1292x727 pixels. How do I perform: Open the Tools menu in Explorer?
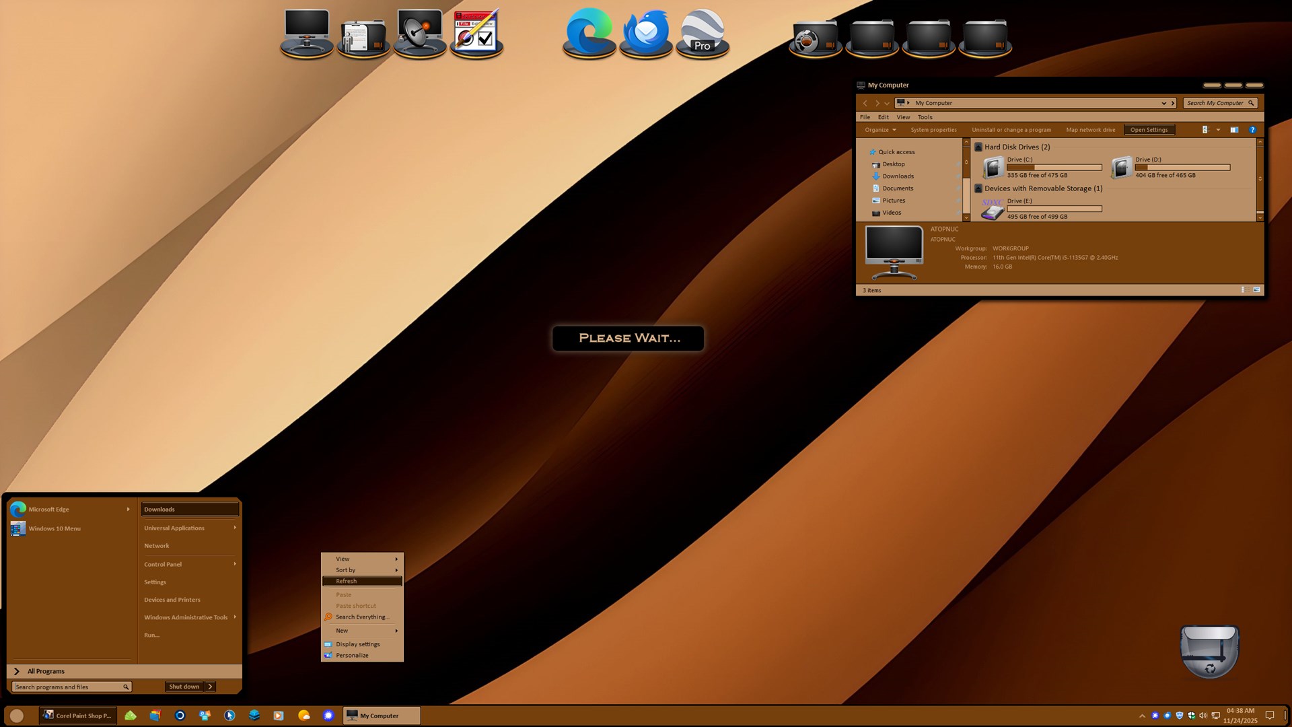(925, 117)
